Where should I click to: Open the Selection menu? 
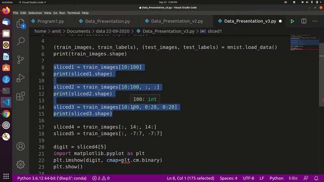point(35,13)
